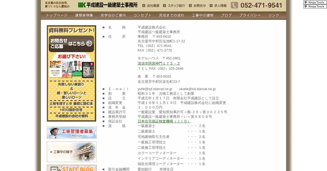Click the 一級建築士 qualification row
The image size is (327, 171).
click(x=171, y=126)
